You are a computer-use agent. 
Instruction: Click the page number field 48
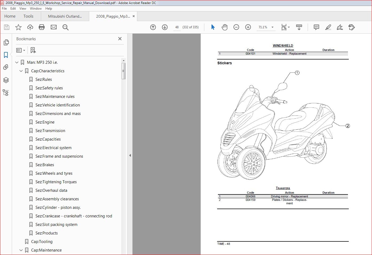click(177, 27)
